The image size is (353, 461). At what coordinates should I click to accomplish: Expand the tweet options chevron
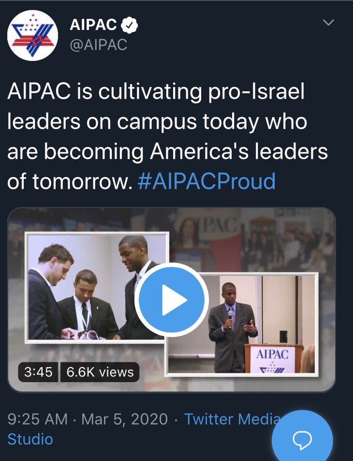(x=328, y=23)
